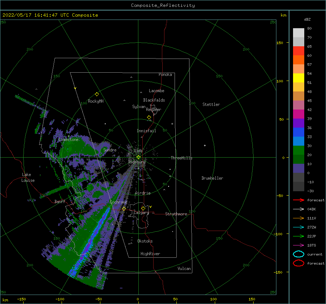Image resolution: width=326 pixels, height=304 pixels.
Task: Click the 10 dBZ dark-green color swatch
Action: tap(298, 159)
